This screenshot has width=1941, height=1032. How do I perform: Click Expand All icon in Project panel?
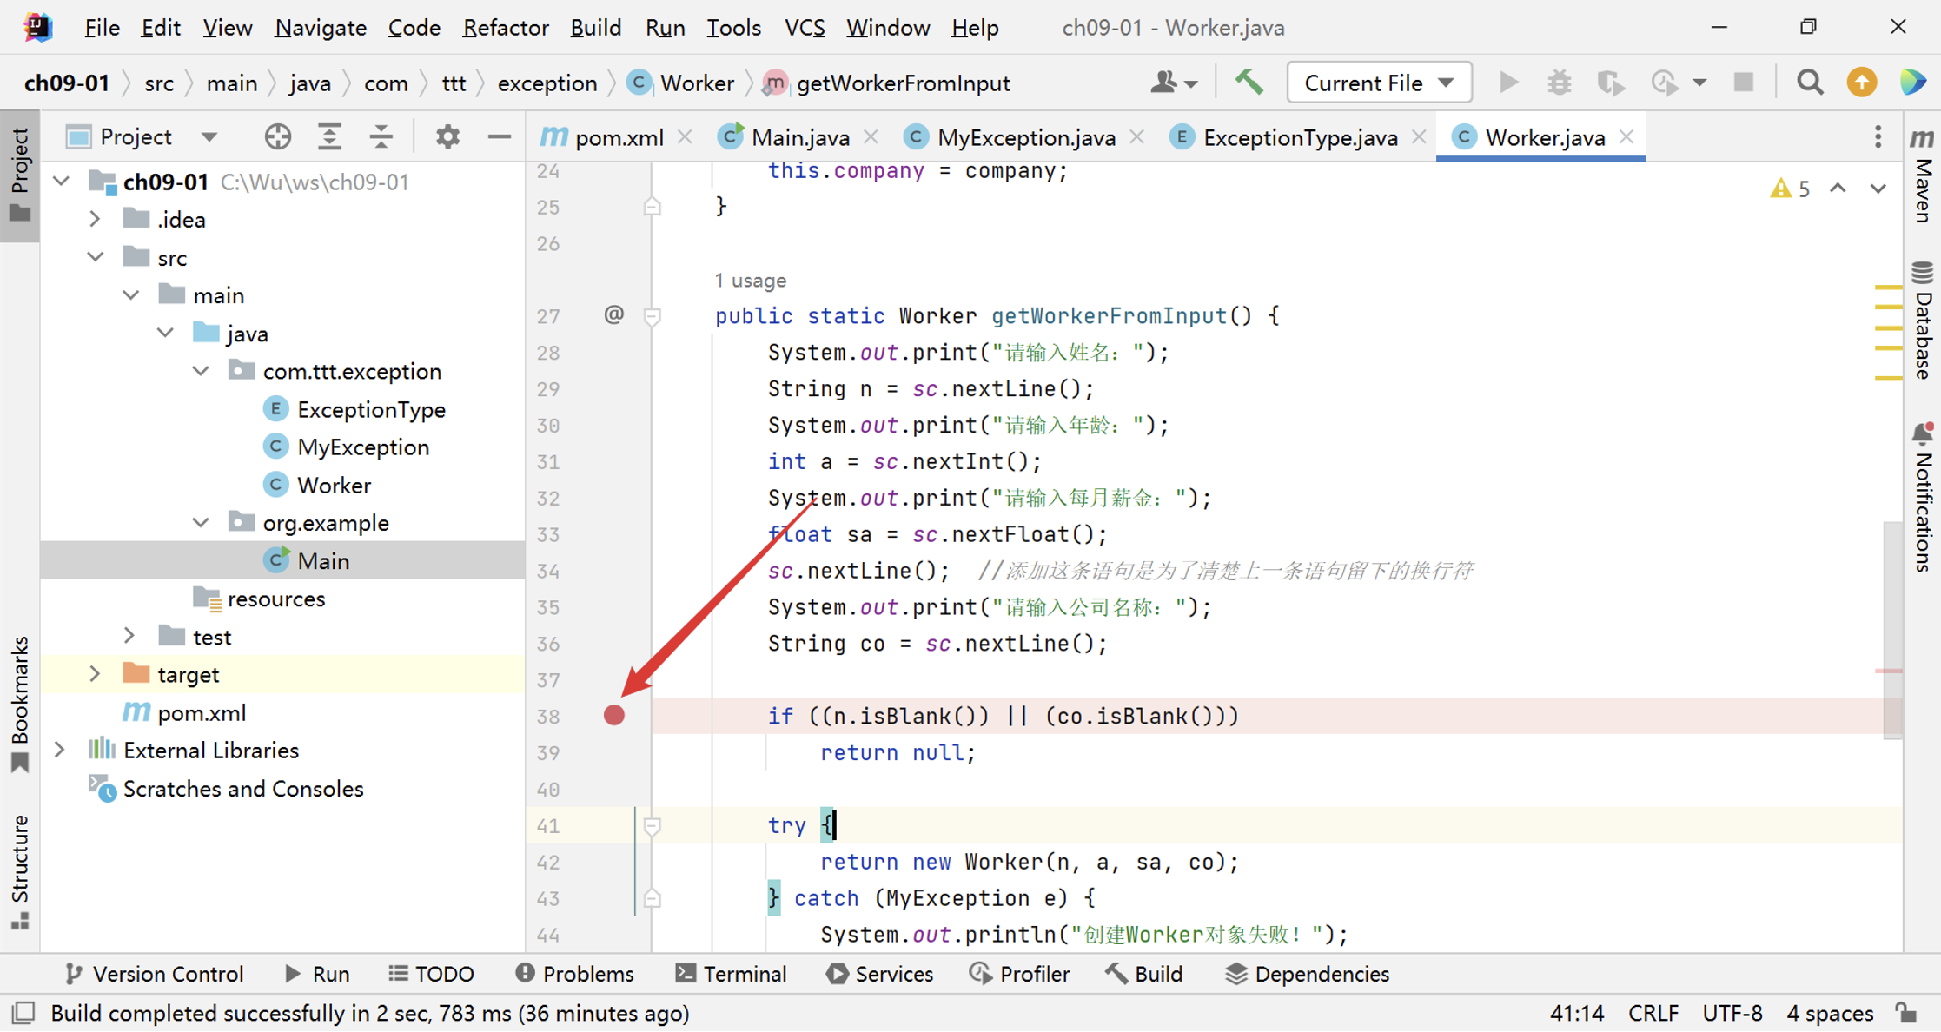tap(329, 136)
